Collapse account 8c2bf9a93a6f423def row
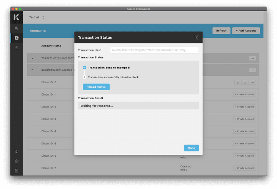Screen dimensions: 277x189 [32, 70]
